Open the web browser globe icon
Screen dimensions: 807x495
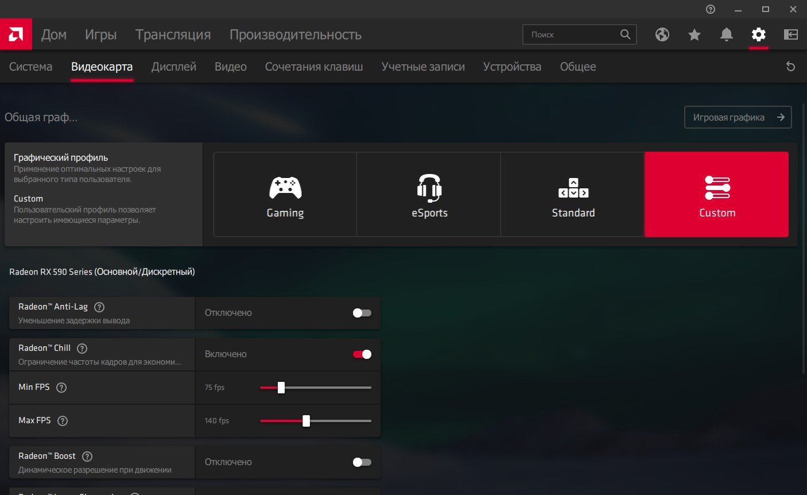click(x=662, y=35)
